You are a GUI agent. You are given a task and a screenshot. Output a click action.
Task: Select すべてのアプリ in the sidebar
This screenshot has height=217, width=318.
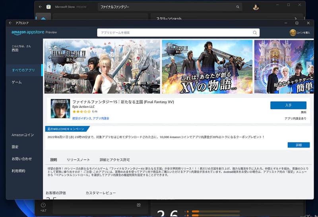coord(24,70)
